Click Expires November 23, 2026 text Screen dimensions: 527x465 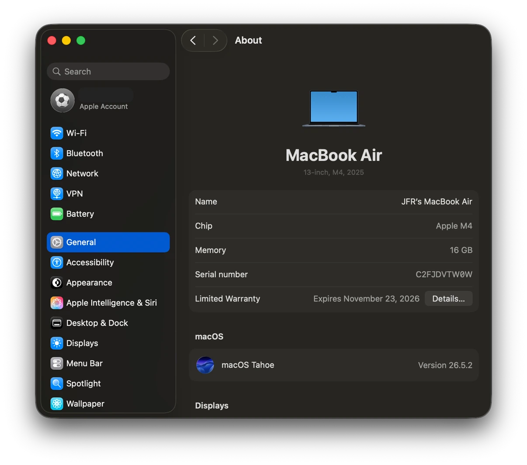click(x=366, y=298)
